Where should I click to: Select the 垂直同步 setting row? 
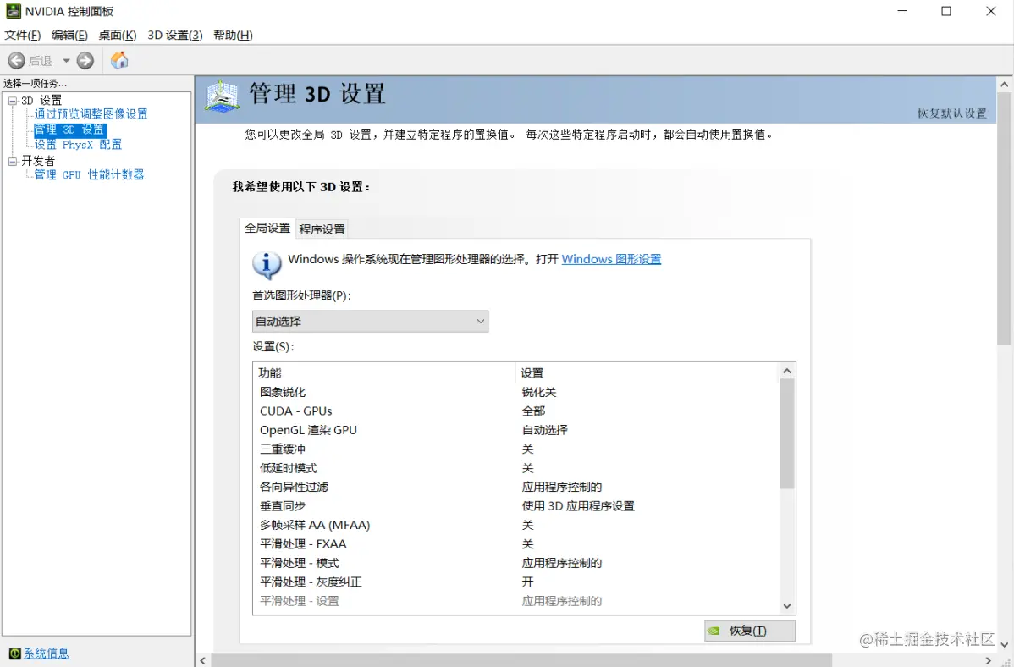tap(516, 506)
